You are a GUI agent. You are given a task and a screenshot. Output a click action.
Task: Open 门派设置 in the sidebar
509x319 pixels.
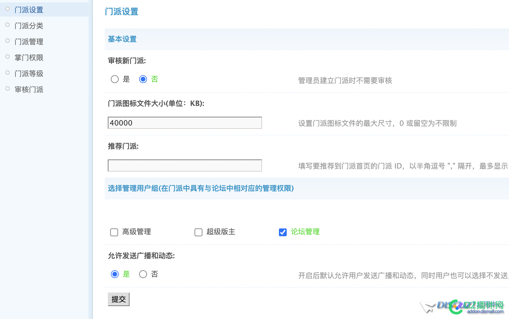29,10
